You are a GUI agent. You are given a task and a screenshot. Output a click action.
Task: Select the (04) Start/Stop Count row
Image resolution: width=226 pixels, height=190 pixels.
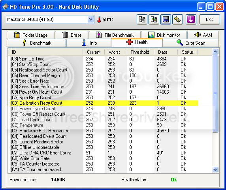[x=104, y=64]
